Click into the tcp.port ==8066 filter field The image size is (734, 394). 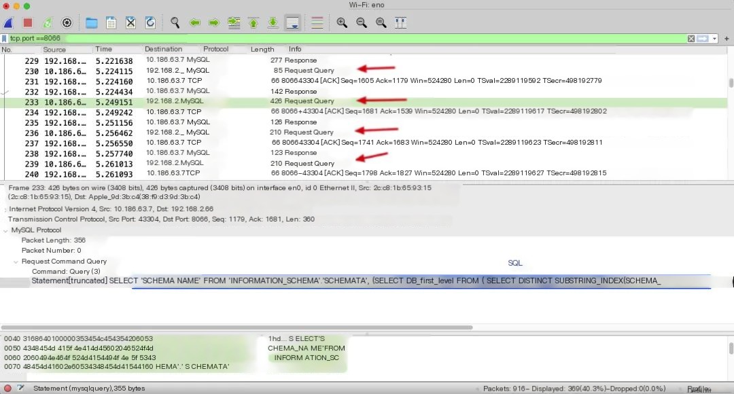[x=347, y=38]
